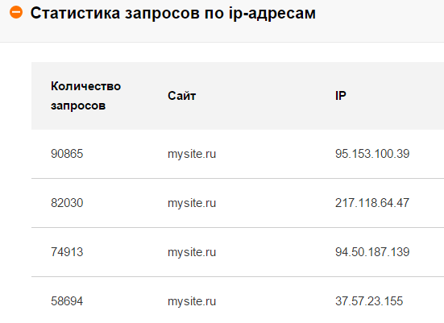Select request count 82030 cell
The height and width of the screenshot is (323, 444).
click(x=67, y=203)
